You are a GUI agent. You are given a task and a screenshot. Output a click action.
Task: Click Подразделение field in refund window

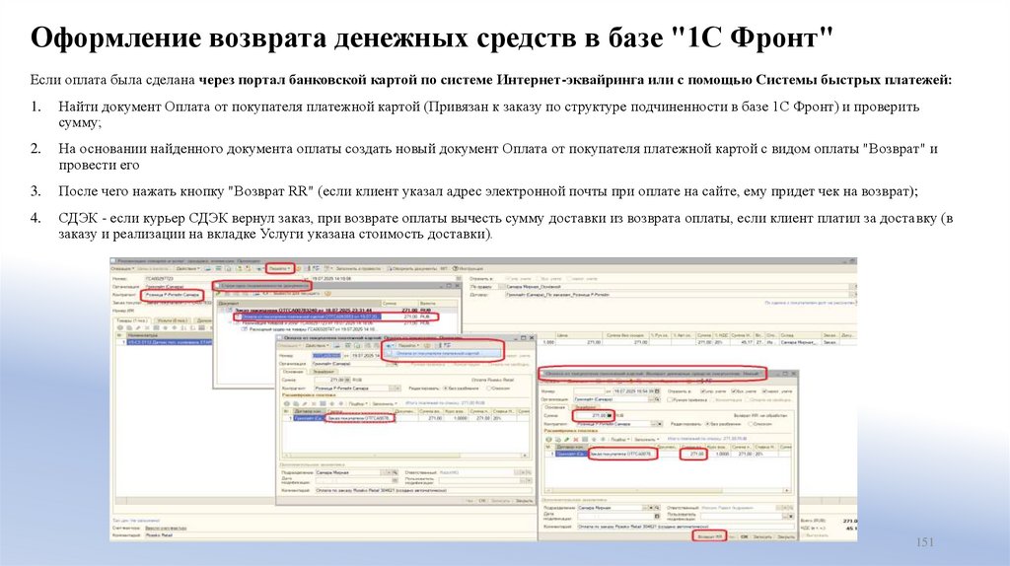point(610,508)
